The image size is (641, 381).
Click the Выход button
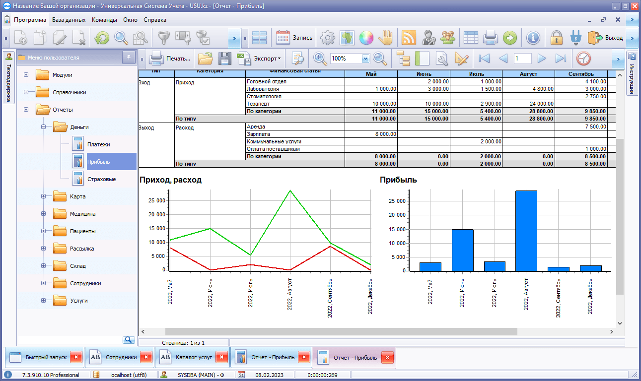pos(606,38)
